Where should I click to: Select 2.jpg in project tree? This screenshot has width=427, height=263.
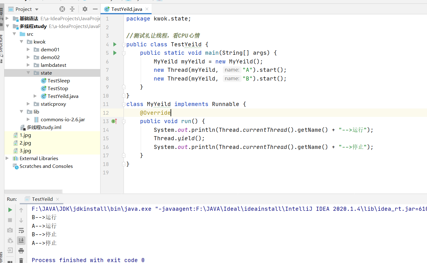[x=22, y=143]
